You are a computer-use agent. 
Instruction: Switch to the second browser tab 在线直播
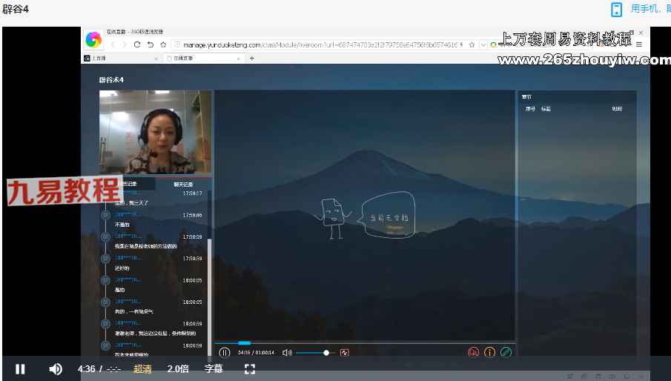[203, 58]
